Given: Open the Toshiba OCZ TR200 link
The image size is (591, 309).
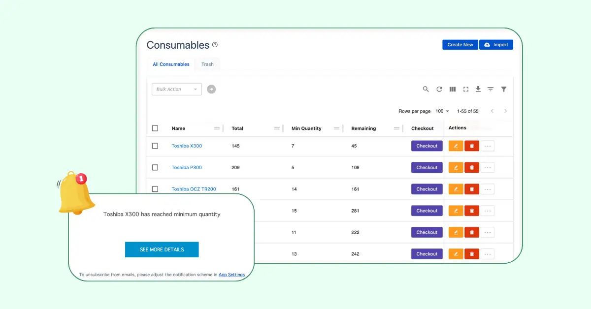Looking at the screenshot, I should (194, 189).
